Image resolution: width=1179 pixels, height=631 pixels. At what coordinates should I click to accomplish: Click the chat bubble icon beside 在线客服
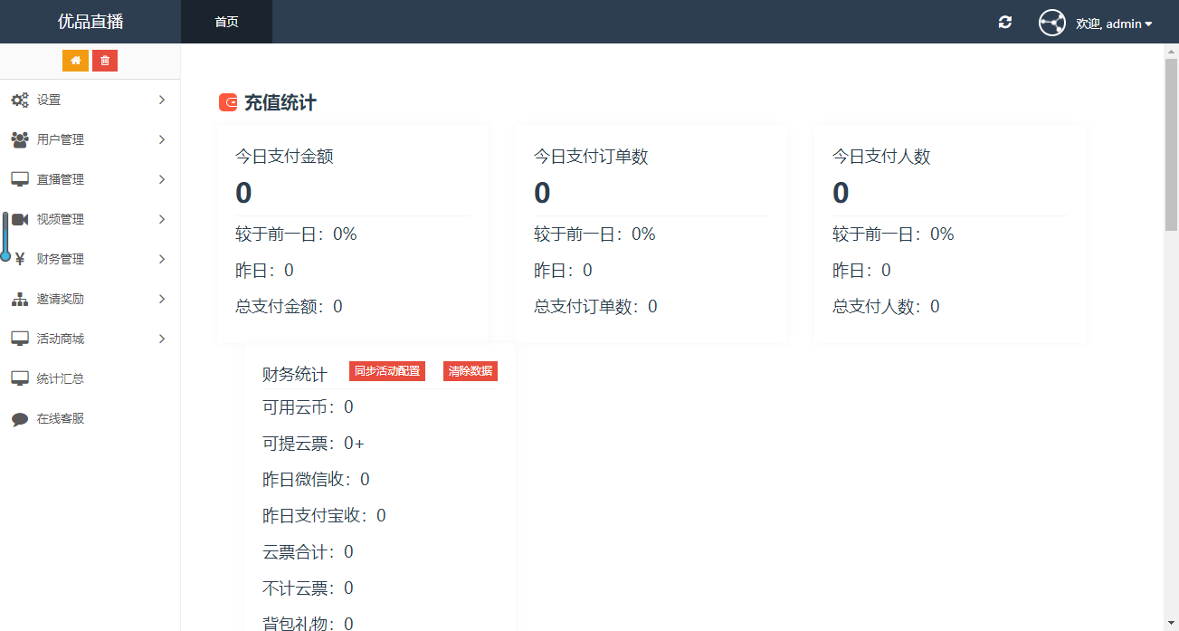(19, 419)
